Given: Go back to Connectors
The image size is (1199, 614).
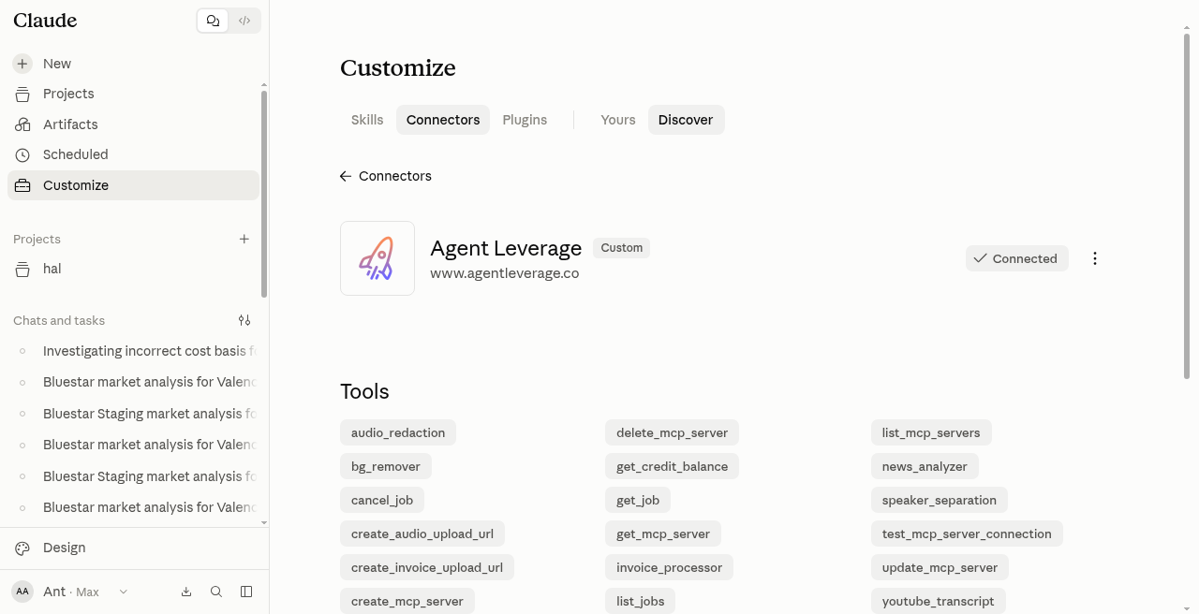Looking at the screenshot, I should (x=386, y=176).
